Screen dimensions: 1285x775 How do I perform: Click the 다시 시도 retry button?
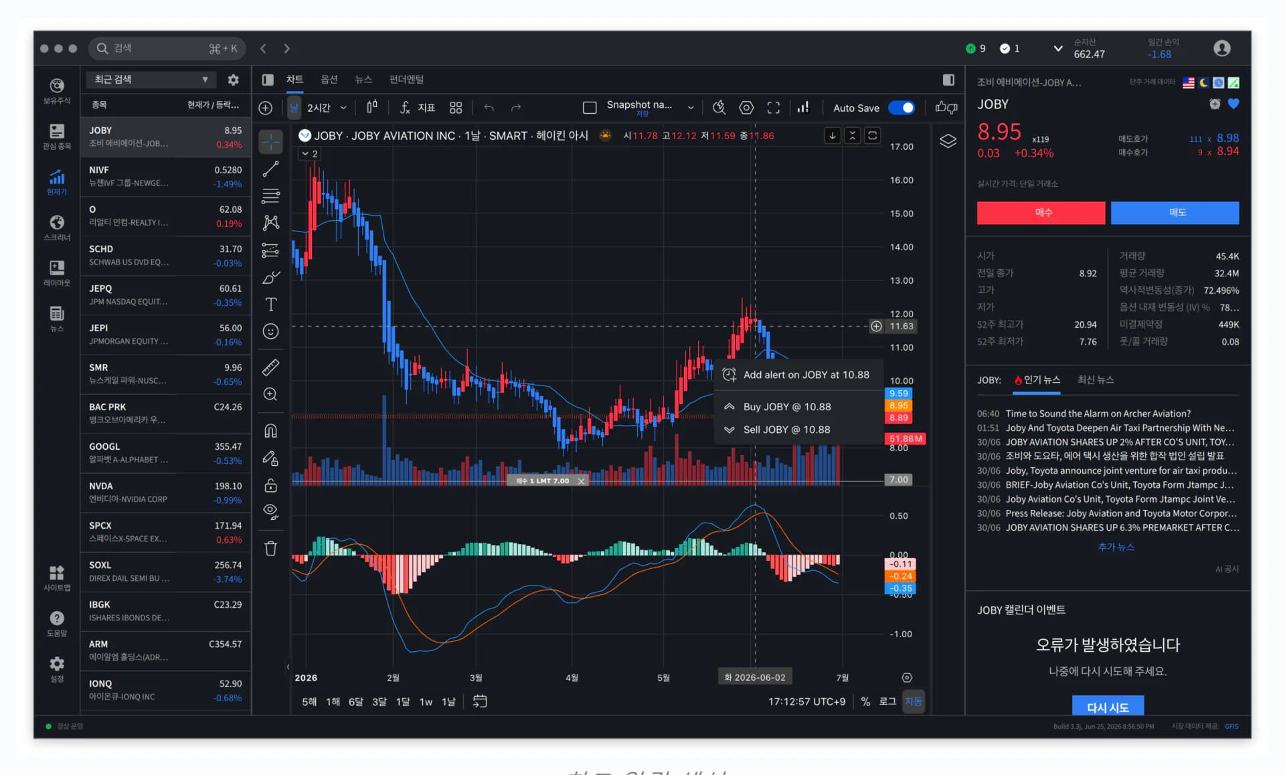(1108, 707)
